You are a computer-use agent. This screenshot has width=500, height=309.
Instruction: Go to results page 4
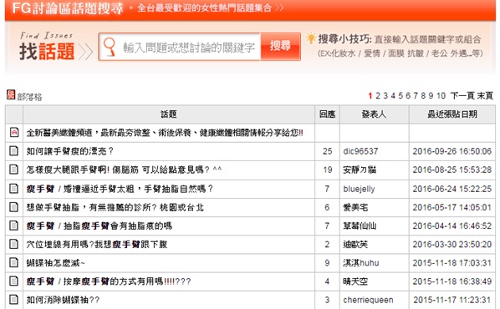(x=393, y=95)
